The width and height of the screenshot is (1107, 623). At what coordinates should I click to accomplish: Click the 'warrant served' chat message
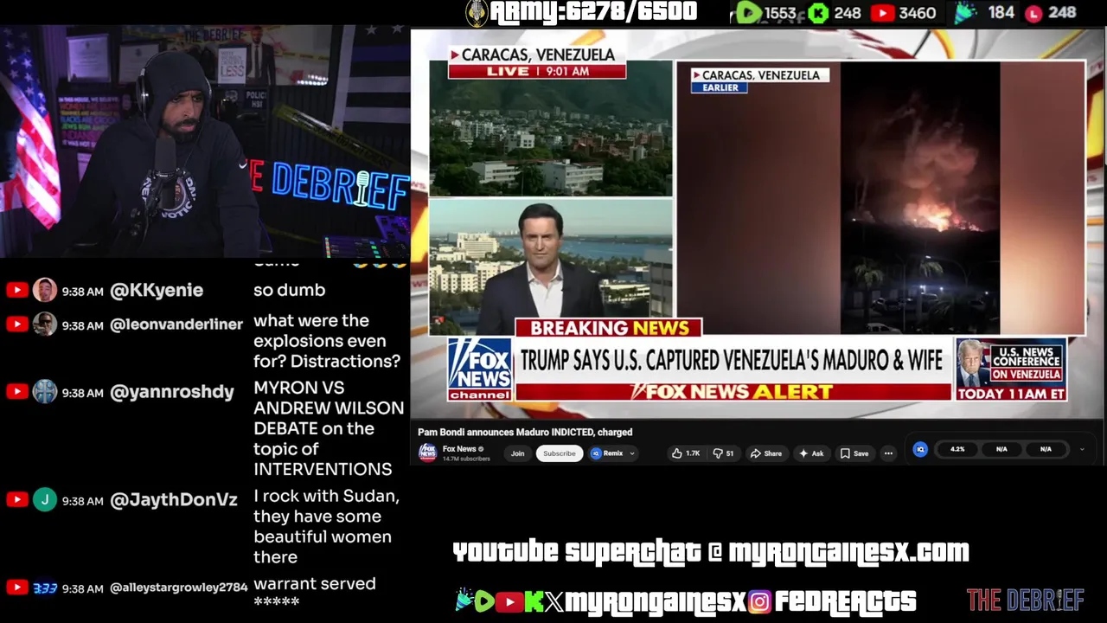tap(314, 592)
